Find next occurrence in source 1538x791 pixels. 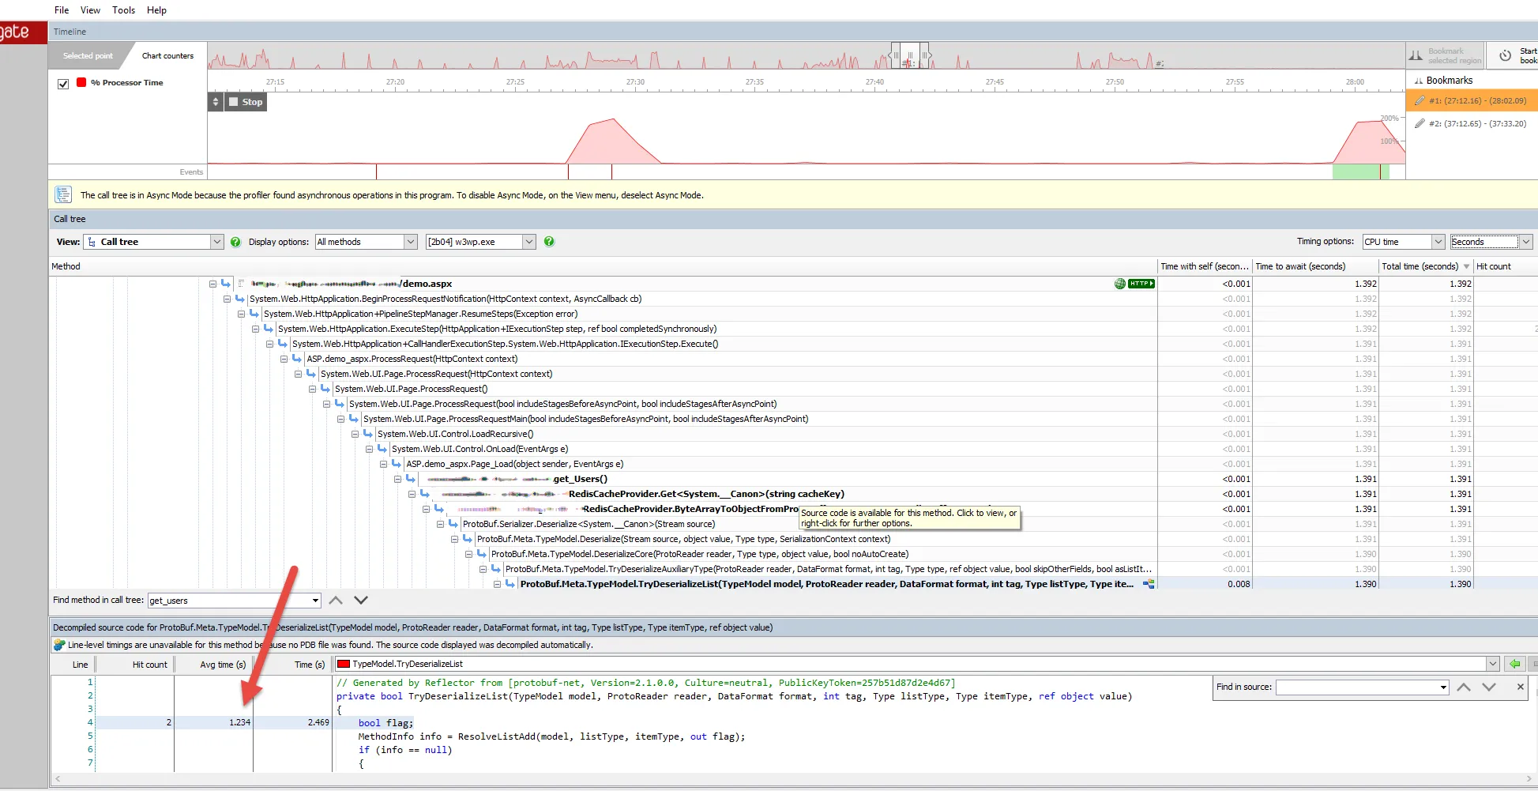click(1489, 687)
